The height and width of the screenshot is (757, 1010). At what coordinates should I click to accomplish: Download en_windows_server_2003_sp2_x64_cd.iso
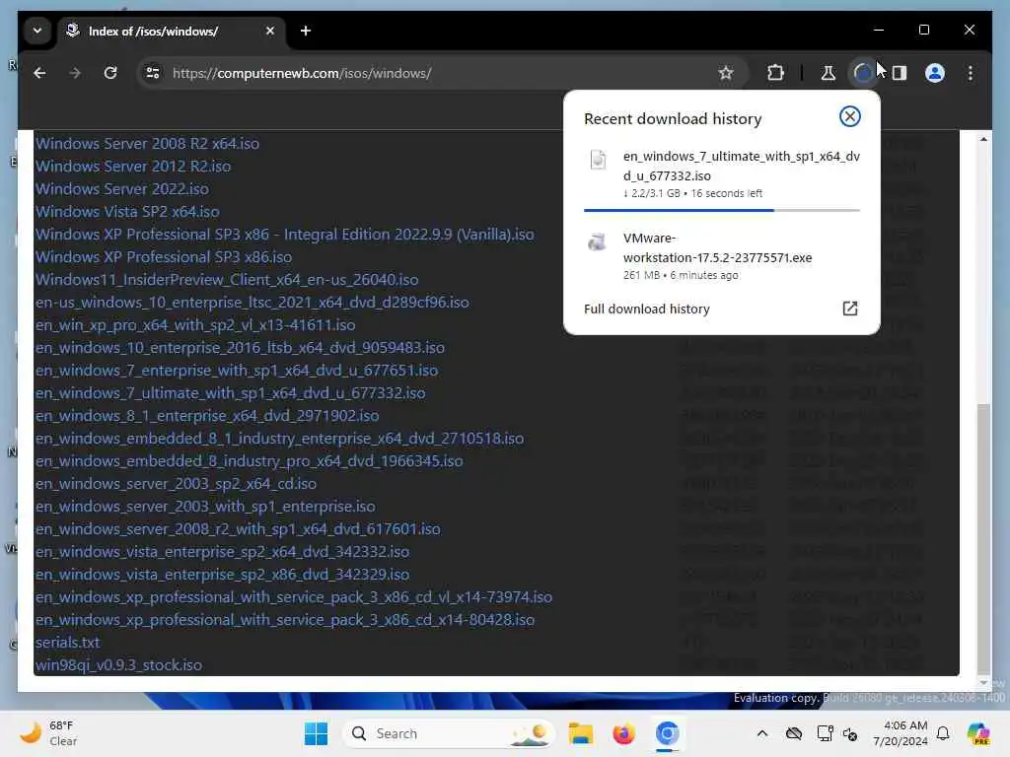click(176, 483)
